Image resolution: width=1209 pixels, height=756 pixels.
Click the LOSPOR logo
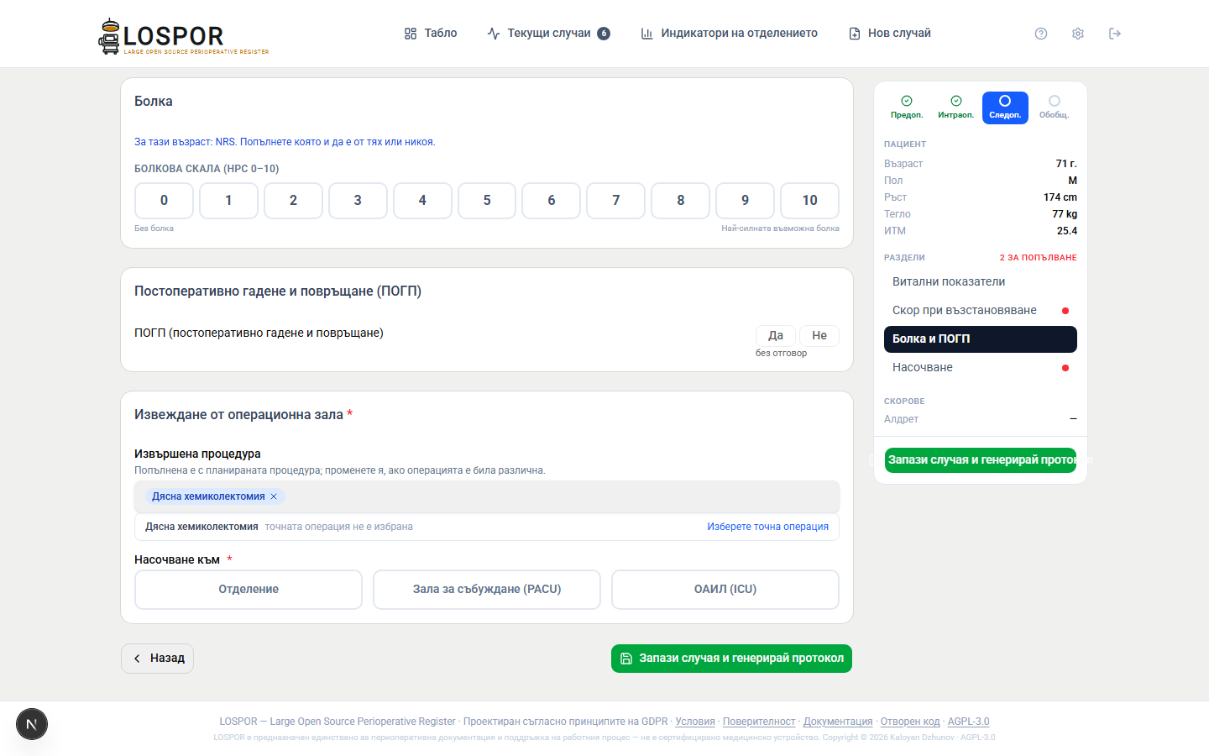(184, 36)
